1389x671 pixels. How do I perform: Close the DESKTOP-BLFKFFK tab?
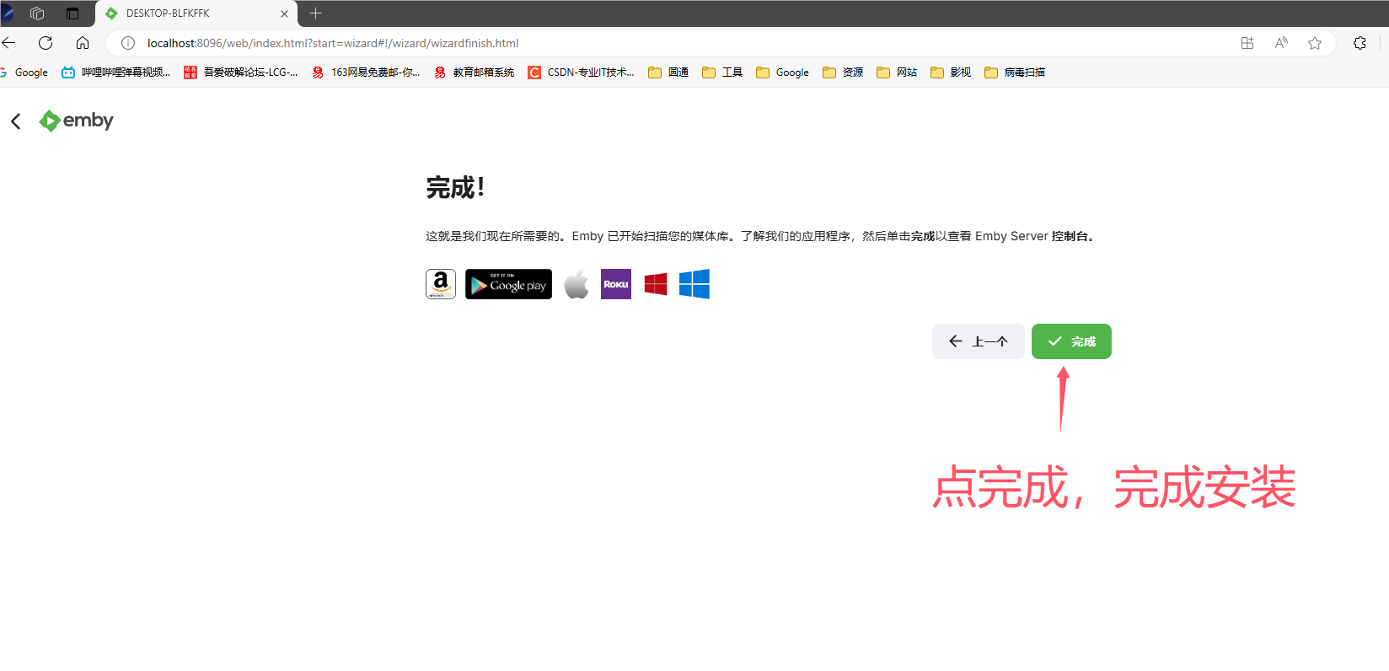(284, 13)
